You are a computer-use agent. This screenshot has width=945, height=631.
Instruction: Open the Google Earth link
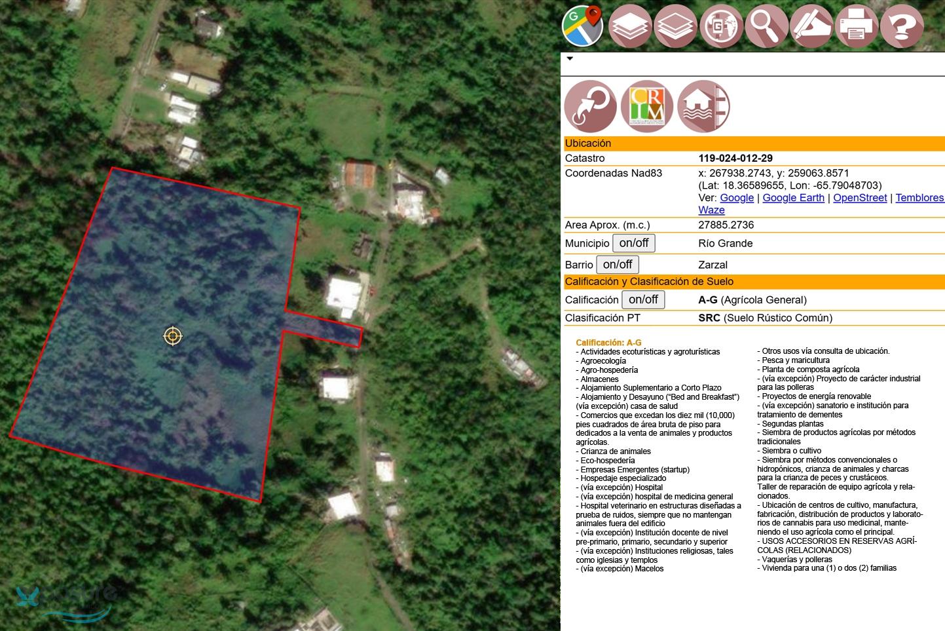point(793,198)
